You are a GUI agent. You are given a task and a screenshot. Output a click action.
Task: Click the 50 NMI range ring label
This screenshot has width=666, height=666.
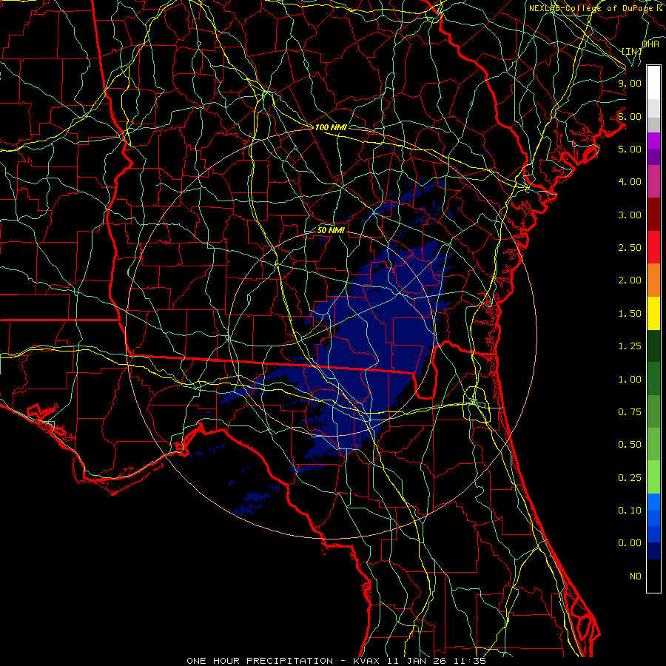[331, 230]
